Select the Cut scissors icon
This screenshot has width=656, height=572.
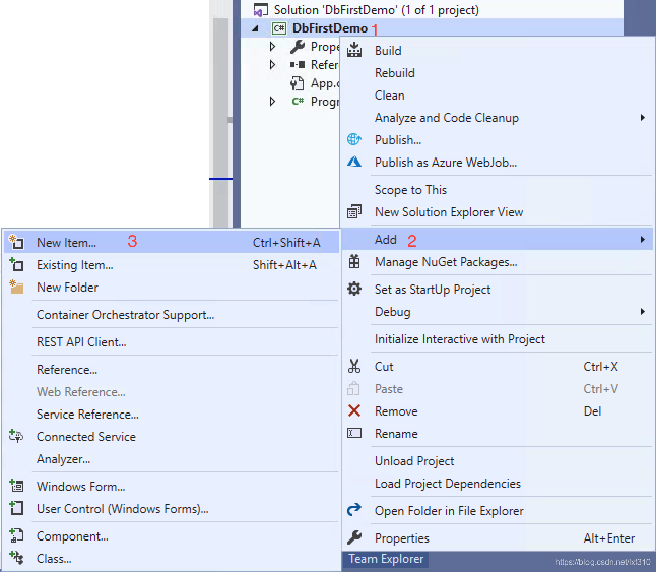354,366
